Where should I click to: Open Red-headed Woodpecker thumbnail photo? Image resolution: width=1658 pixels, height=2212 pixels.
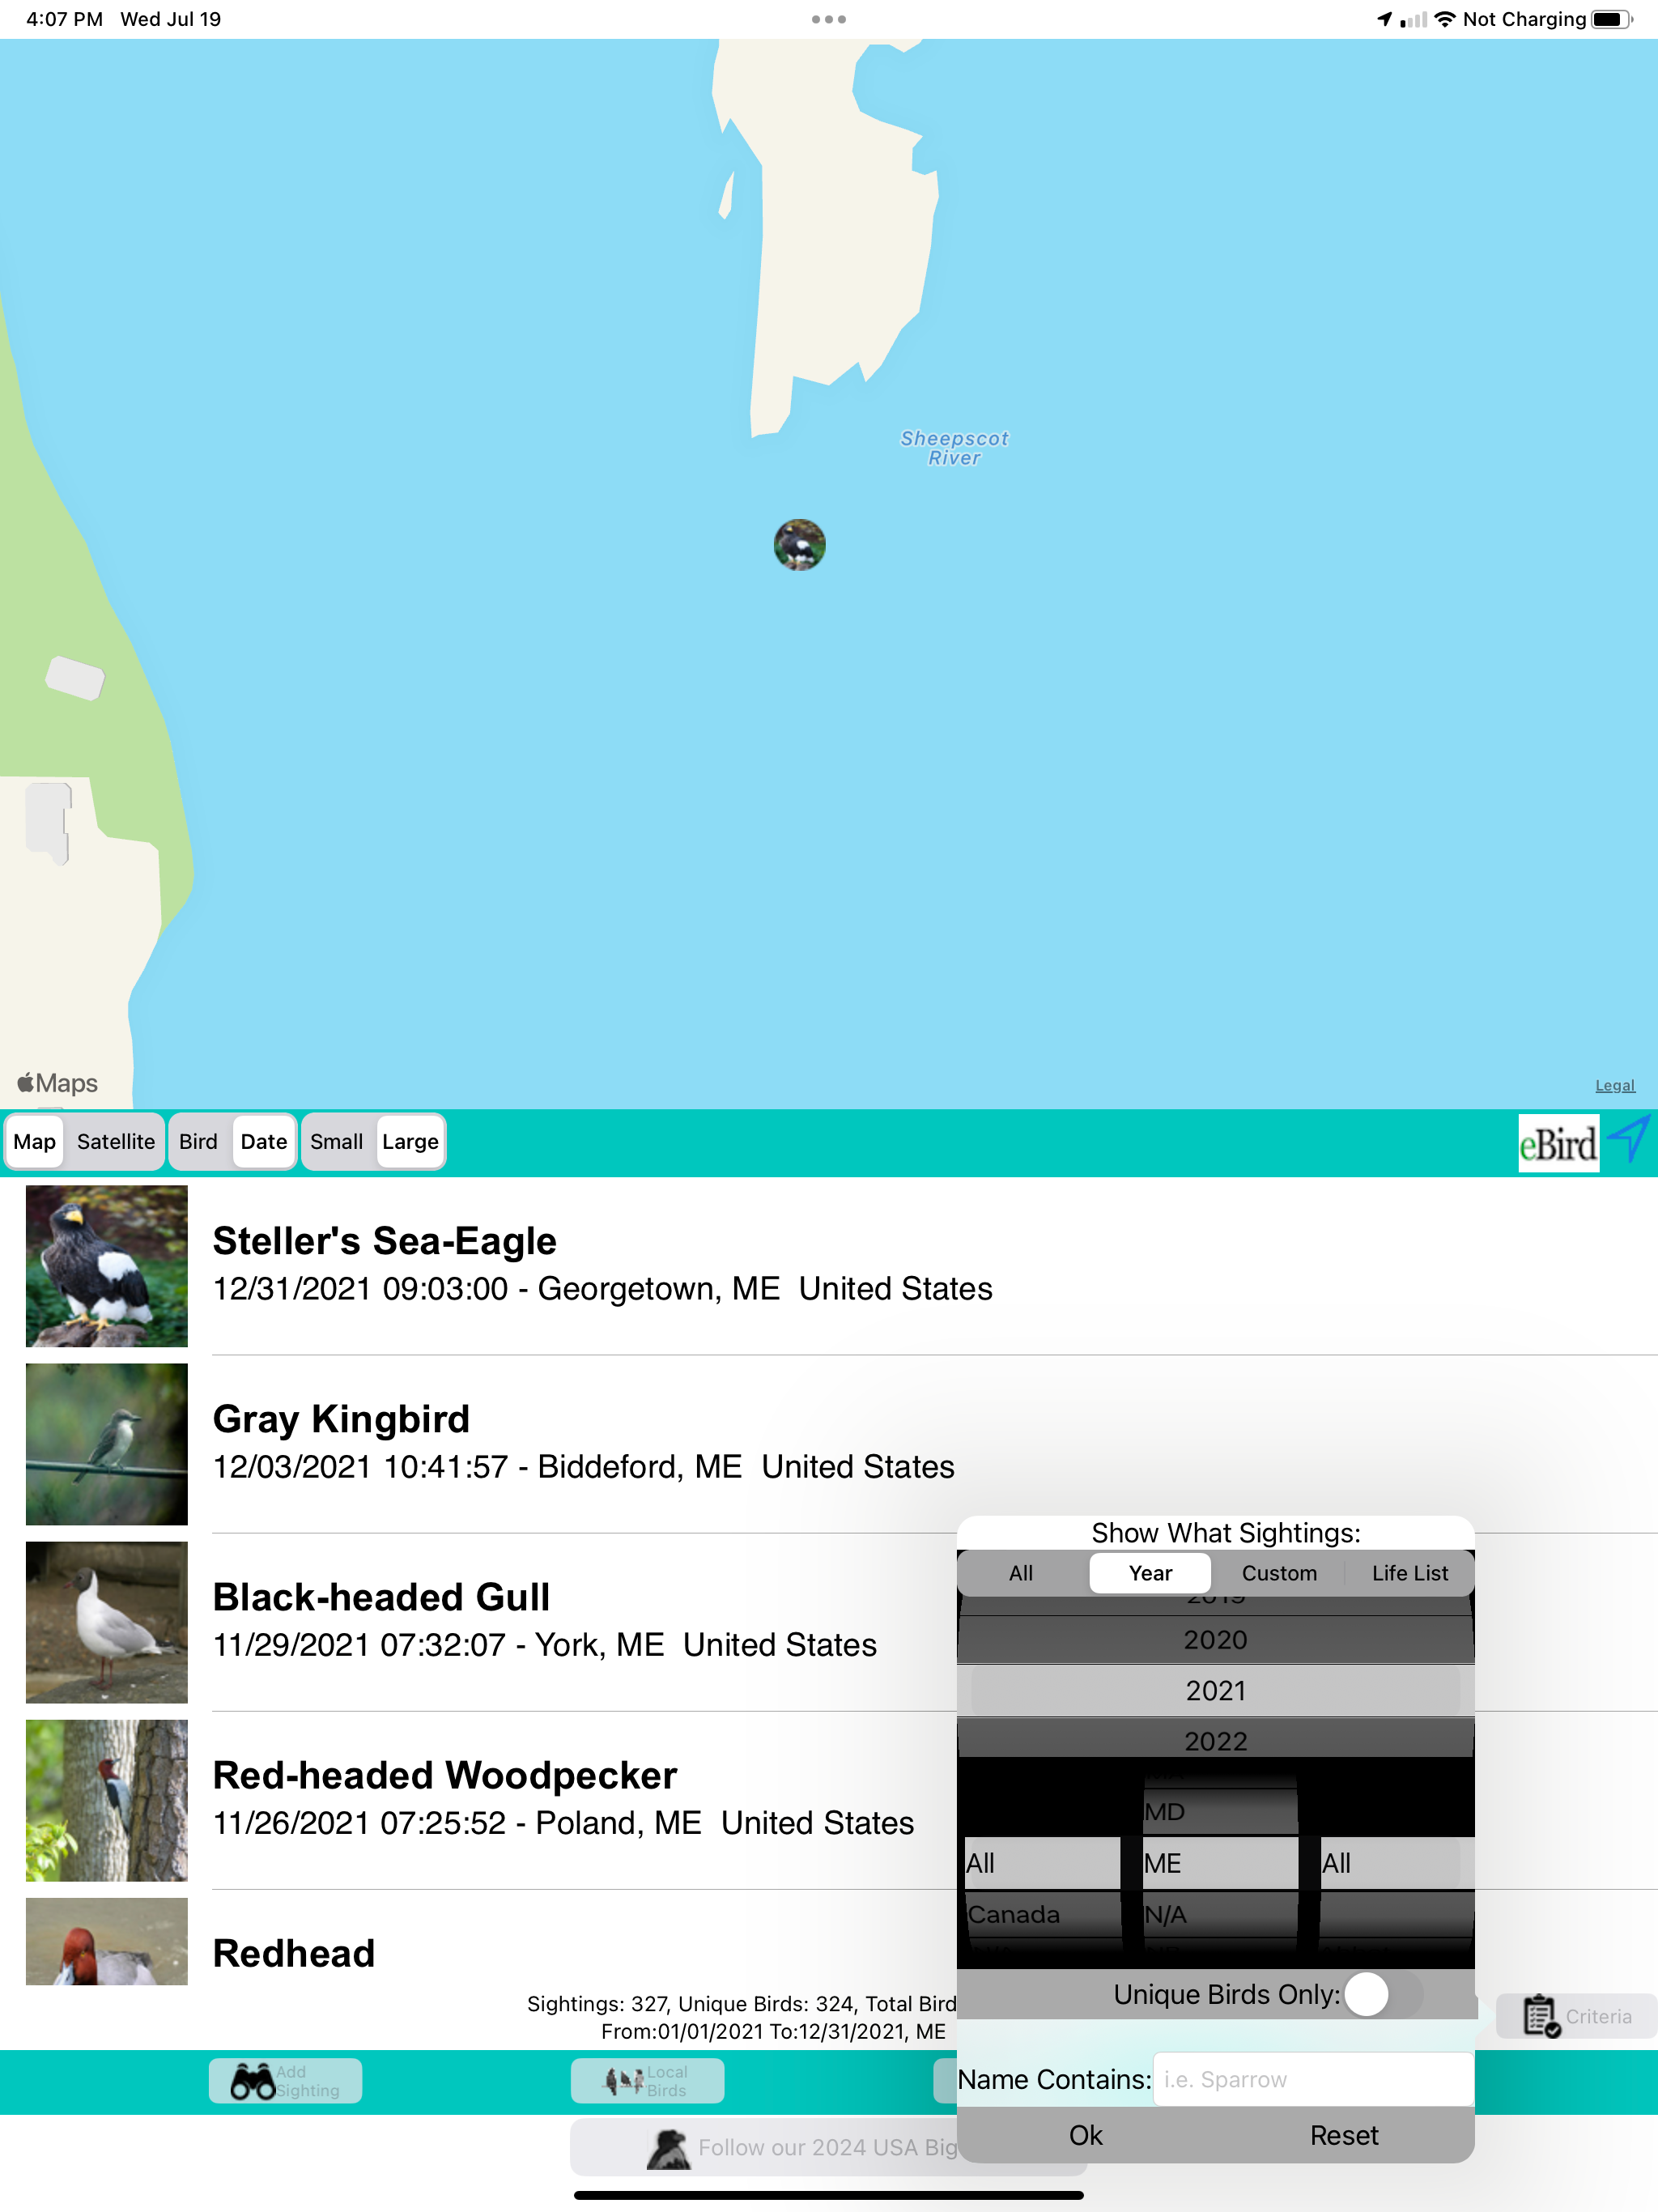pyautogui.click(x=107, y=1800)
